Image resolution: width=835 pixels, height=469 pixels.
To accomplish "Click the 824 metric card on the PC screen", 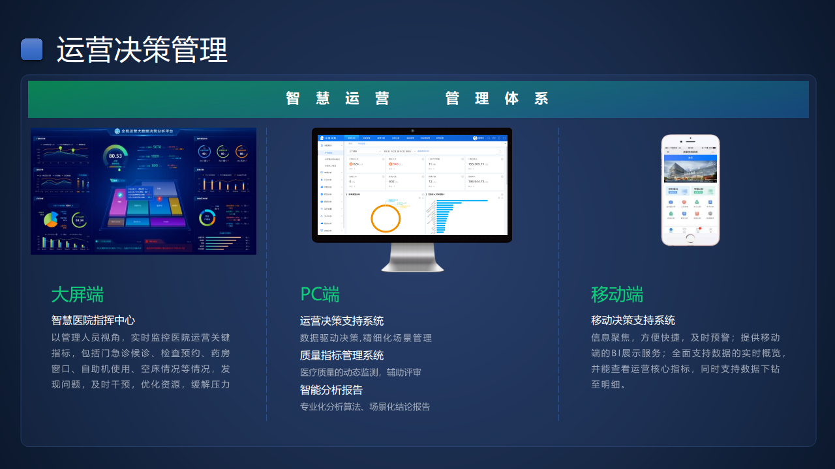I will [366, 165].
